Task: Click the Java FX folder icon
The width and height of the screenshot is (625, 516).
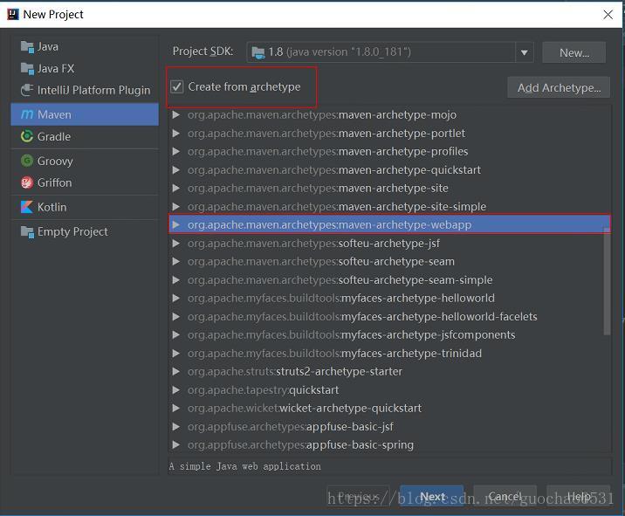Action: 27,69
